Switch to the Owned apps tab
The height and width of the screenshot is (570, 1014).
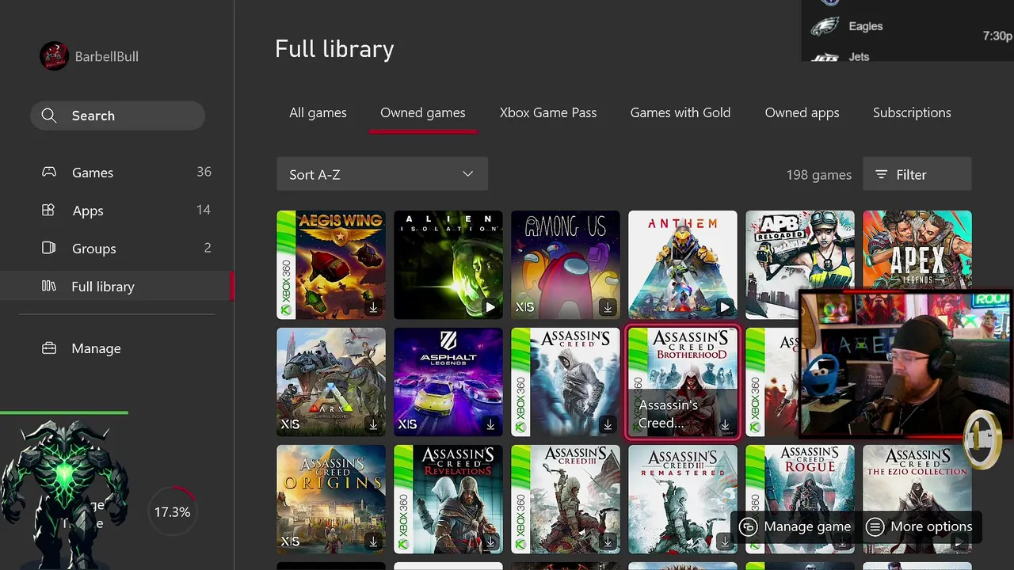coord(802,112)
